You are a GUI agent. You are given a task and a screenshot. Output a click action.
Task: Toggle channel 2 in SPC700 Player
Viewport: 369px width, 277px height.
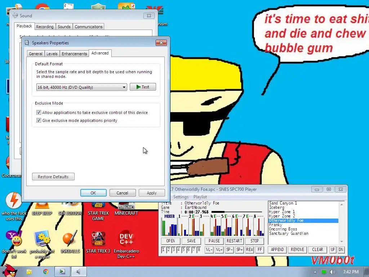pyautogui.click(x=169, y=250)
